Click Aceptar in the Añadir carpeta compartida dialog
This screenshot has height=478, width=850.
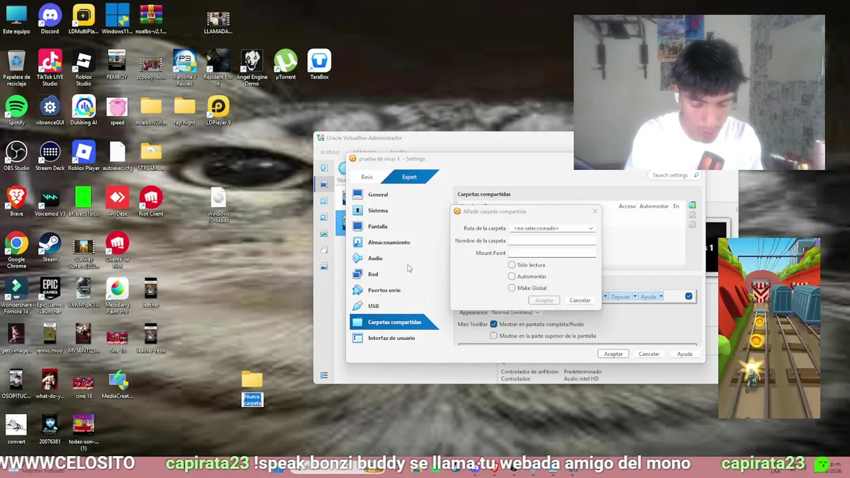tap(545, 300)
